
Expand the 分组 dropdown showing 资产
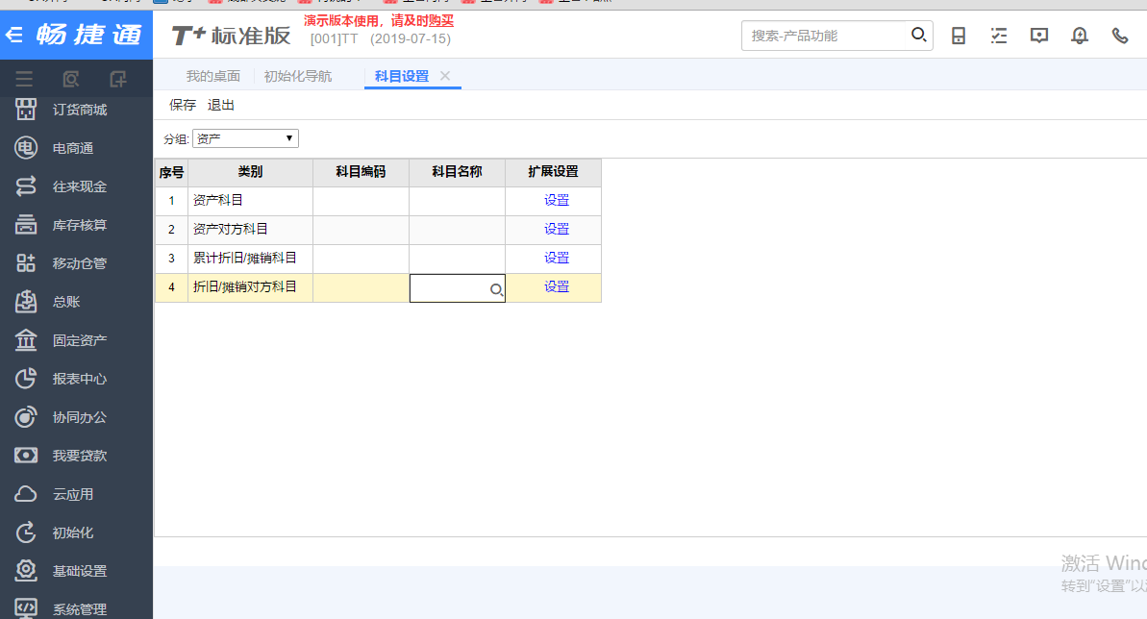coord(245,138)
